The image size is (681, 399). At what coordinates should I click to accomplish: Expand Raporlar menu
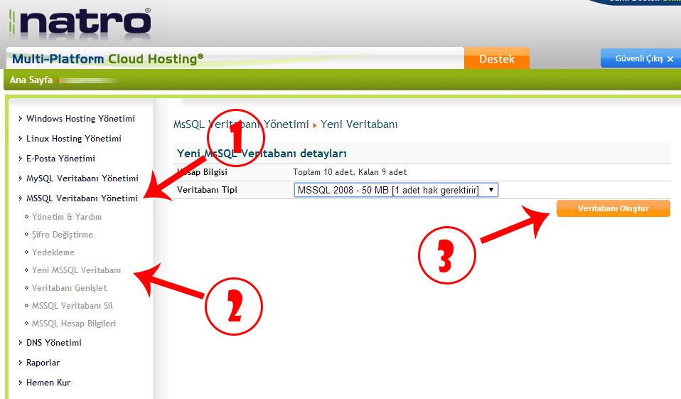pyautogui.click(x=43, y=363)
